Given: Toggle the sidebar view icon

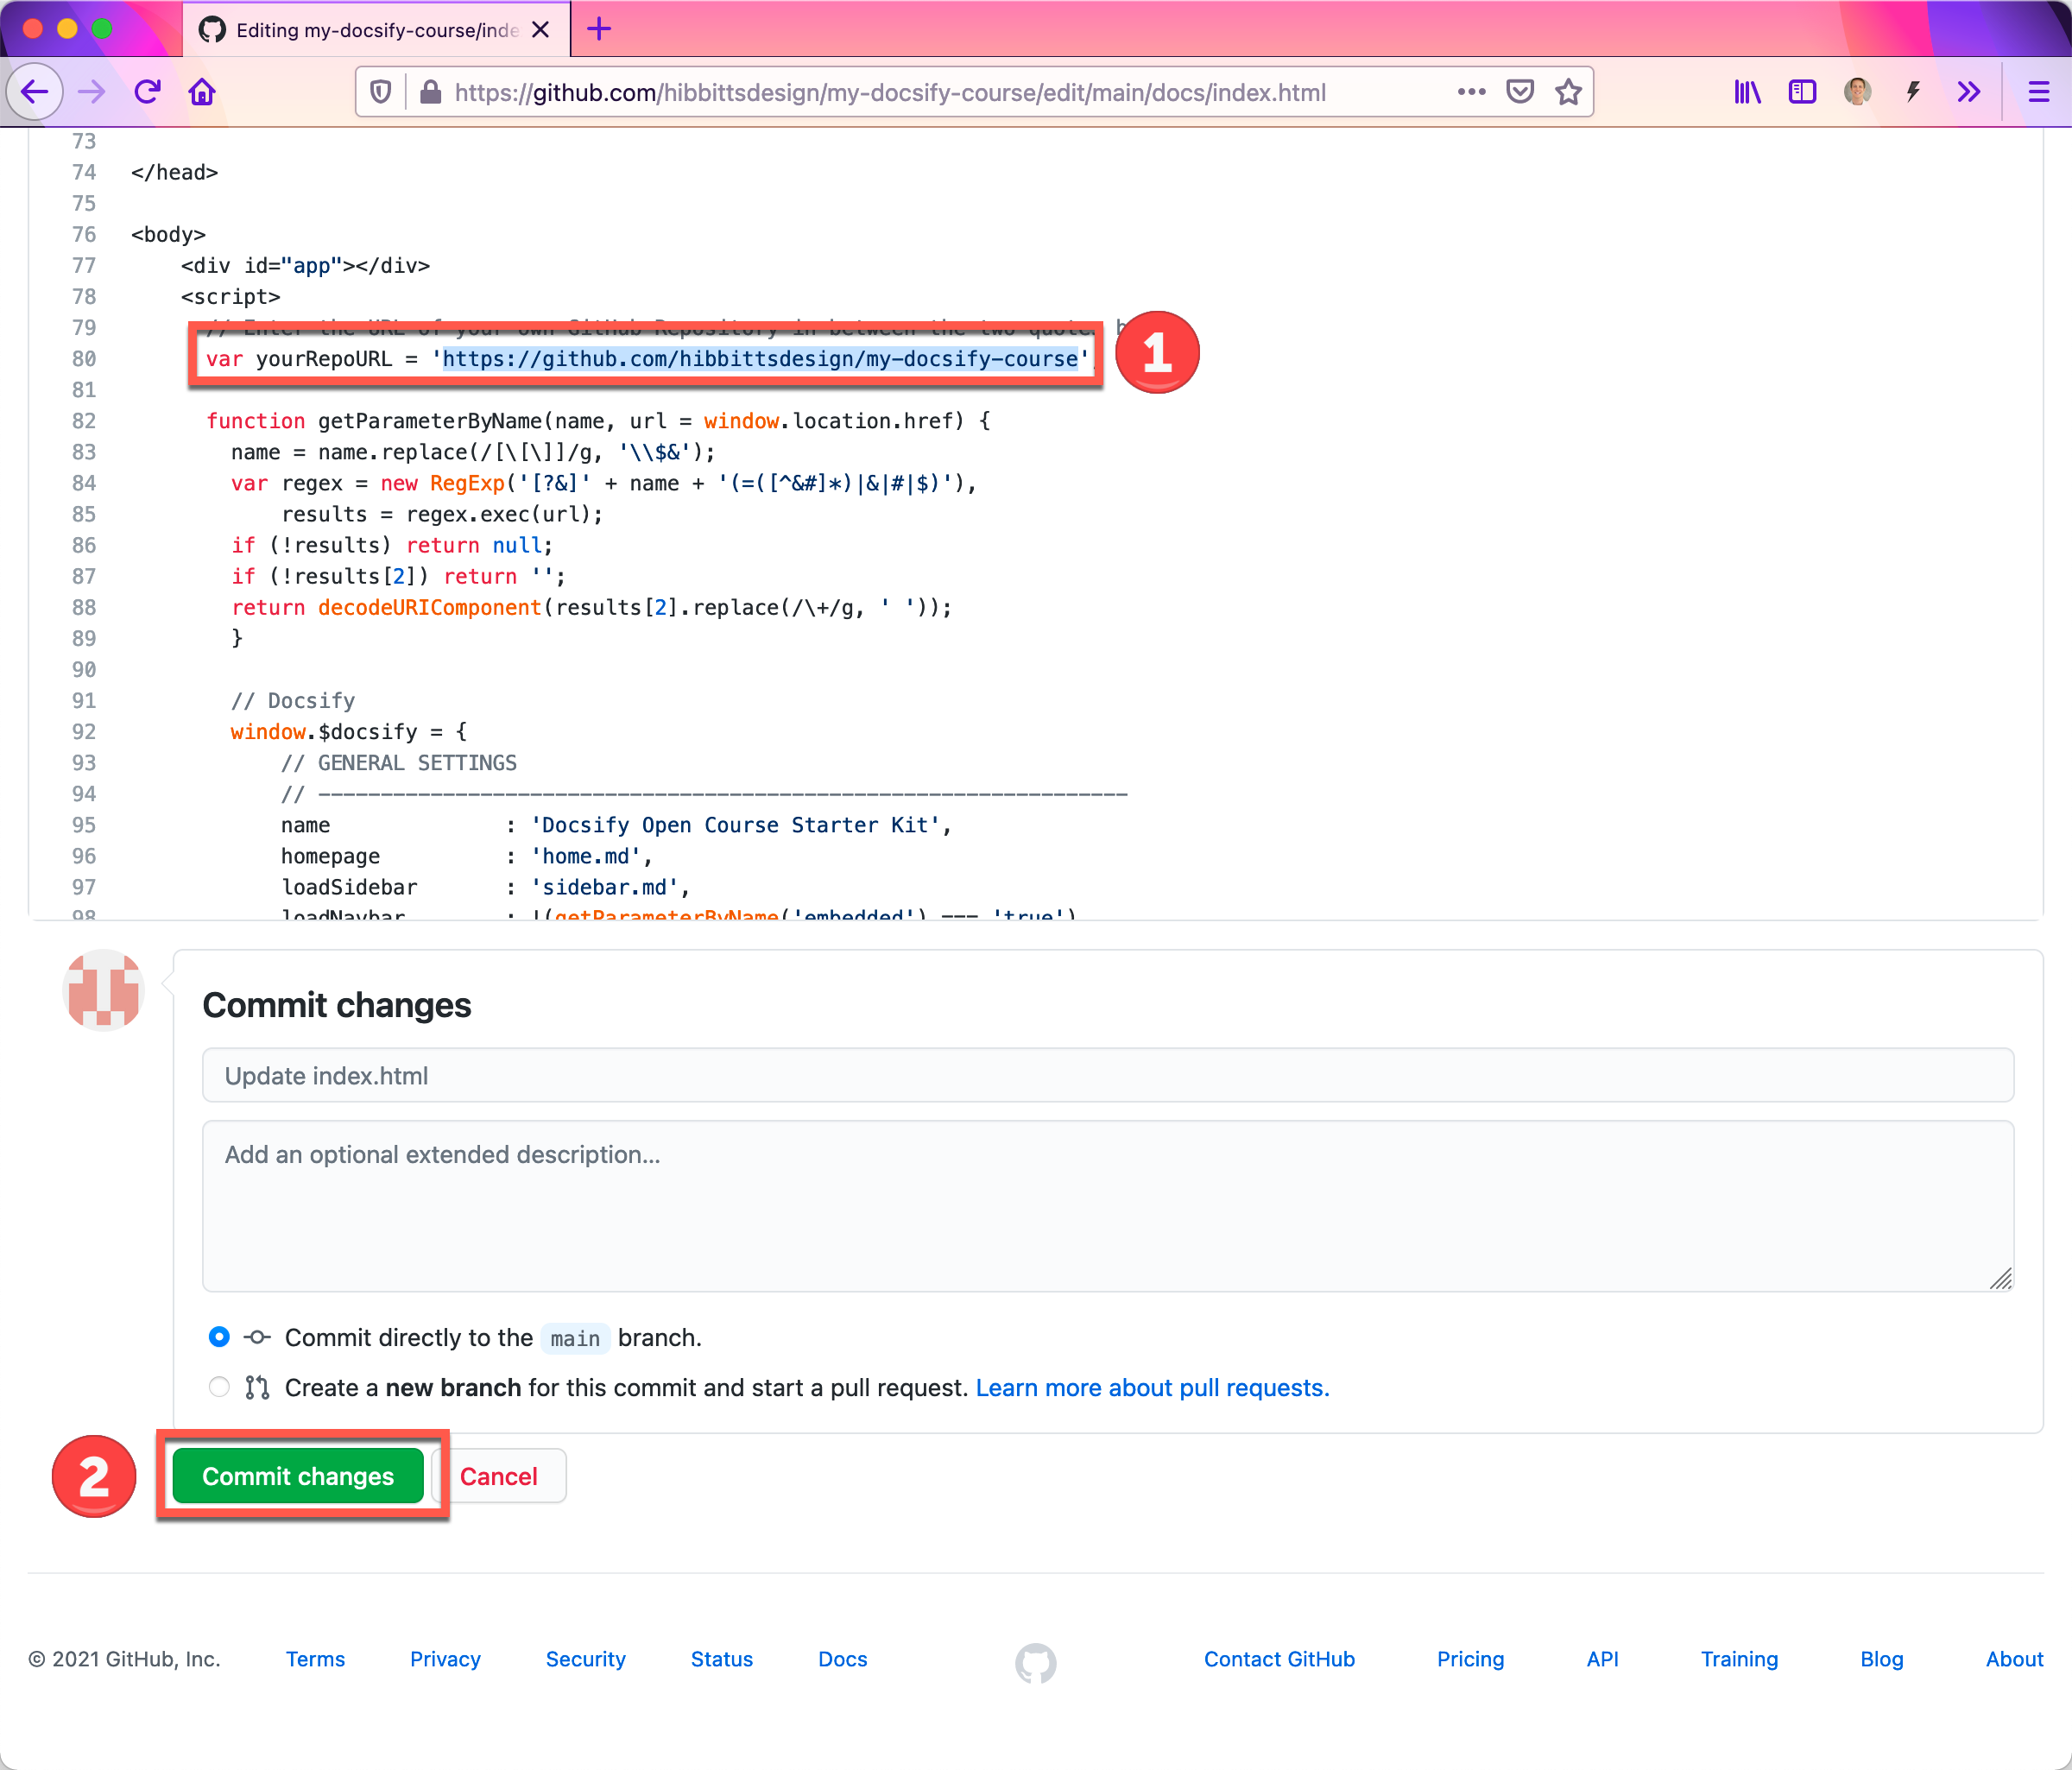Looking at the screenshot, I should point(1802,92).
